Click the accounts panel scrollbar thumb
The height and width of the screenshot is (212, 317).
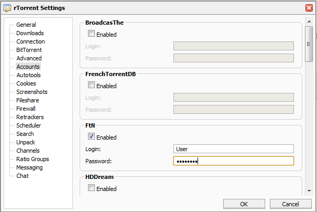(x=309, y=39)
